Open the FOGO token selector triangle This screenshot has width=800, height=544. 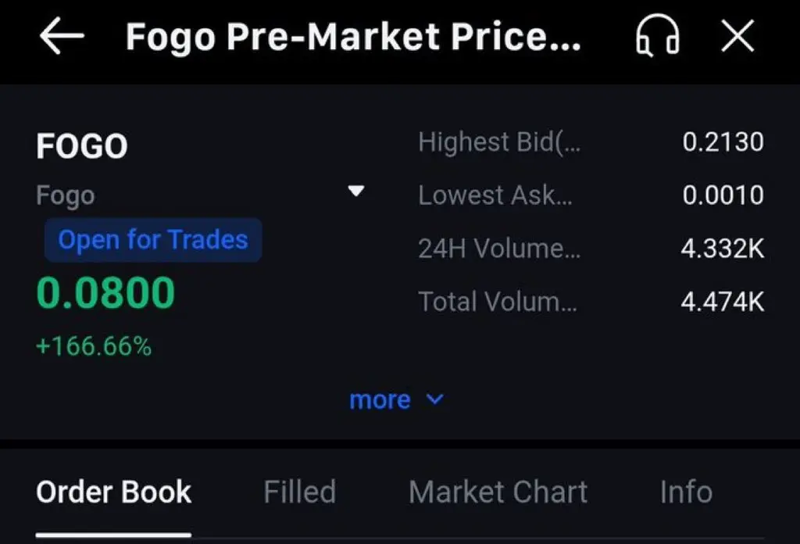tap(356, 191)
